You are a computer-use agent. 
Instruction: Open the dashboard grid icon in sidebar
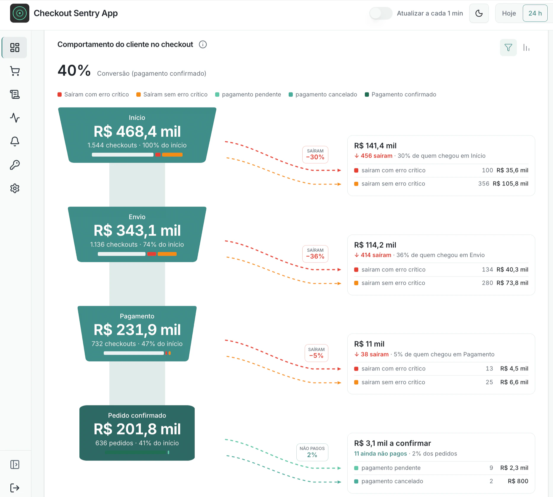[x=15, y=47]
